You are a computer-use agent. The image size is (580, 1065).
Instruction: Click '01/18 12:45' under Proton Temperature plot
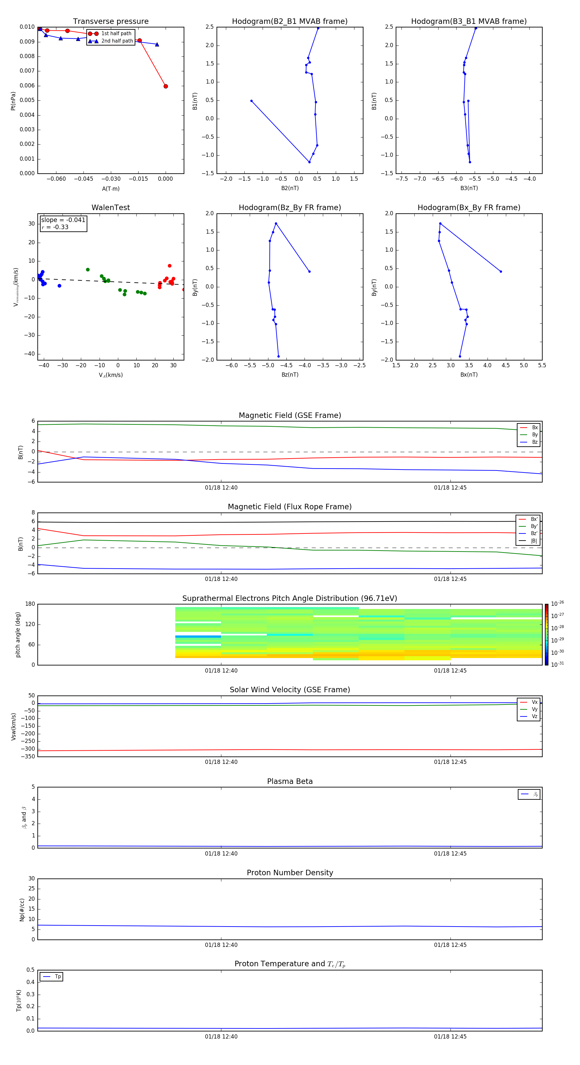(x=450, y=1037)
